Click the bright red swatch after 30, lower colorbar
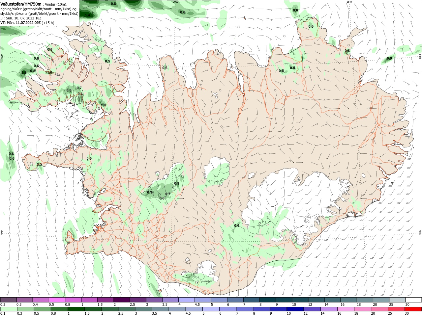This screenshot has height=316, width=422. 414,309
